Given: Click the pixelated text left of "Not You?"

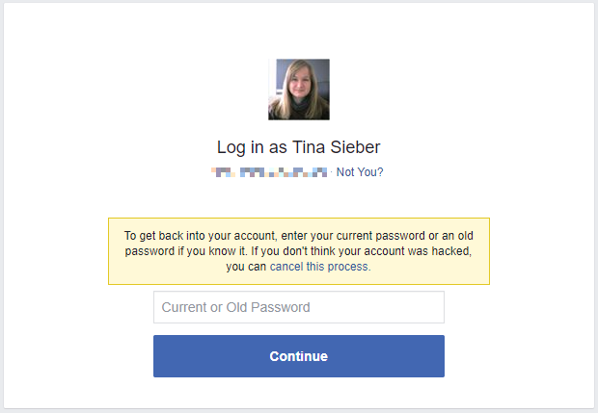Looking at the screenshot, I should click(271, 172).
